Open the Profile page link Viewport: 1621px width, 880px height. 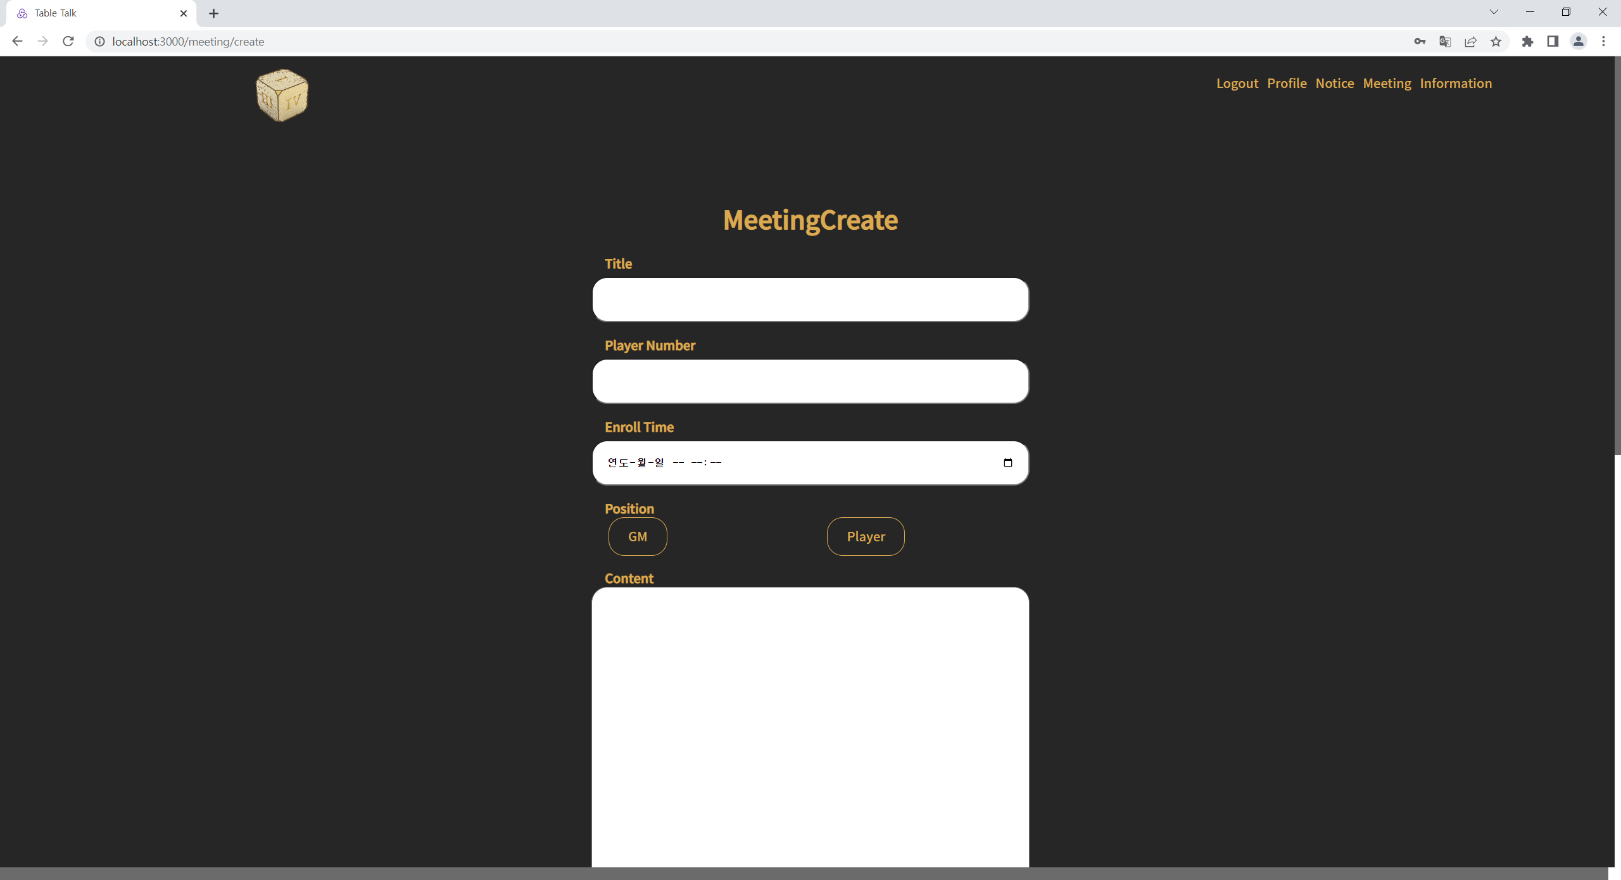(x=1287, y=83)
